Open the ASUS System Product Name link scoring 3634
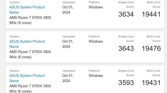 point(27,10)
